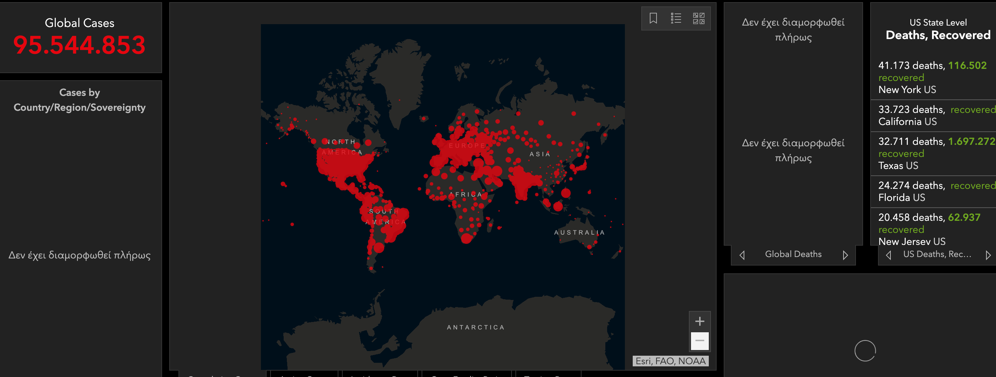Screen dimensions: 996x377
Task: Go to next US Deaths panel arrow
Action: 988,255
